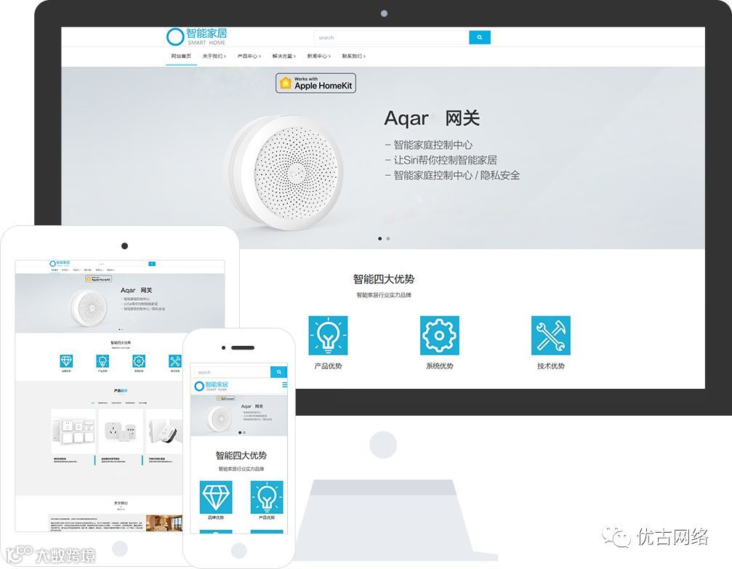Image resolution: width=732 pixels, height=569 pixels.
Task: Click the diamond brand icon on tablet
Action: click(66, 361)
